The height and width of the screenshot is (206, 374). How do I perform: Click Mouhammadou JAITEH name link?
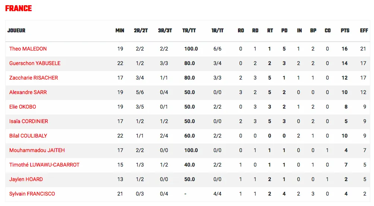37,151
